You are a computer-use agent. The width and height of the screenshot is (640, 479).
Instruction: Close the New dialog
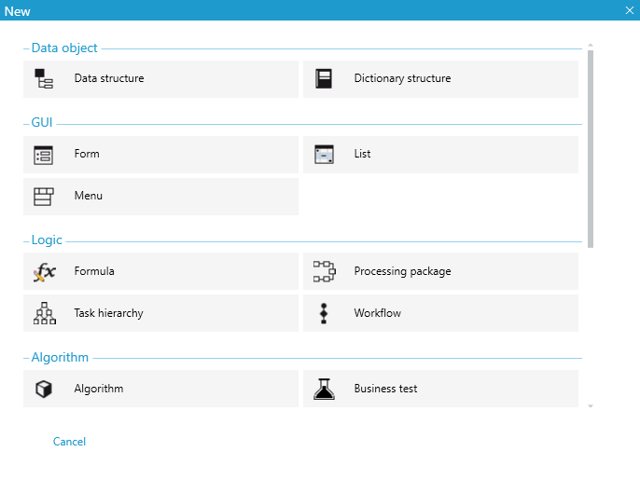[630, 10]
